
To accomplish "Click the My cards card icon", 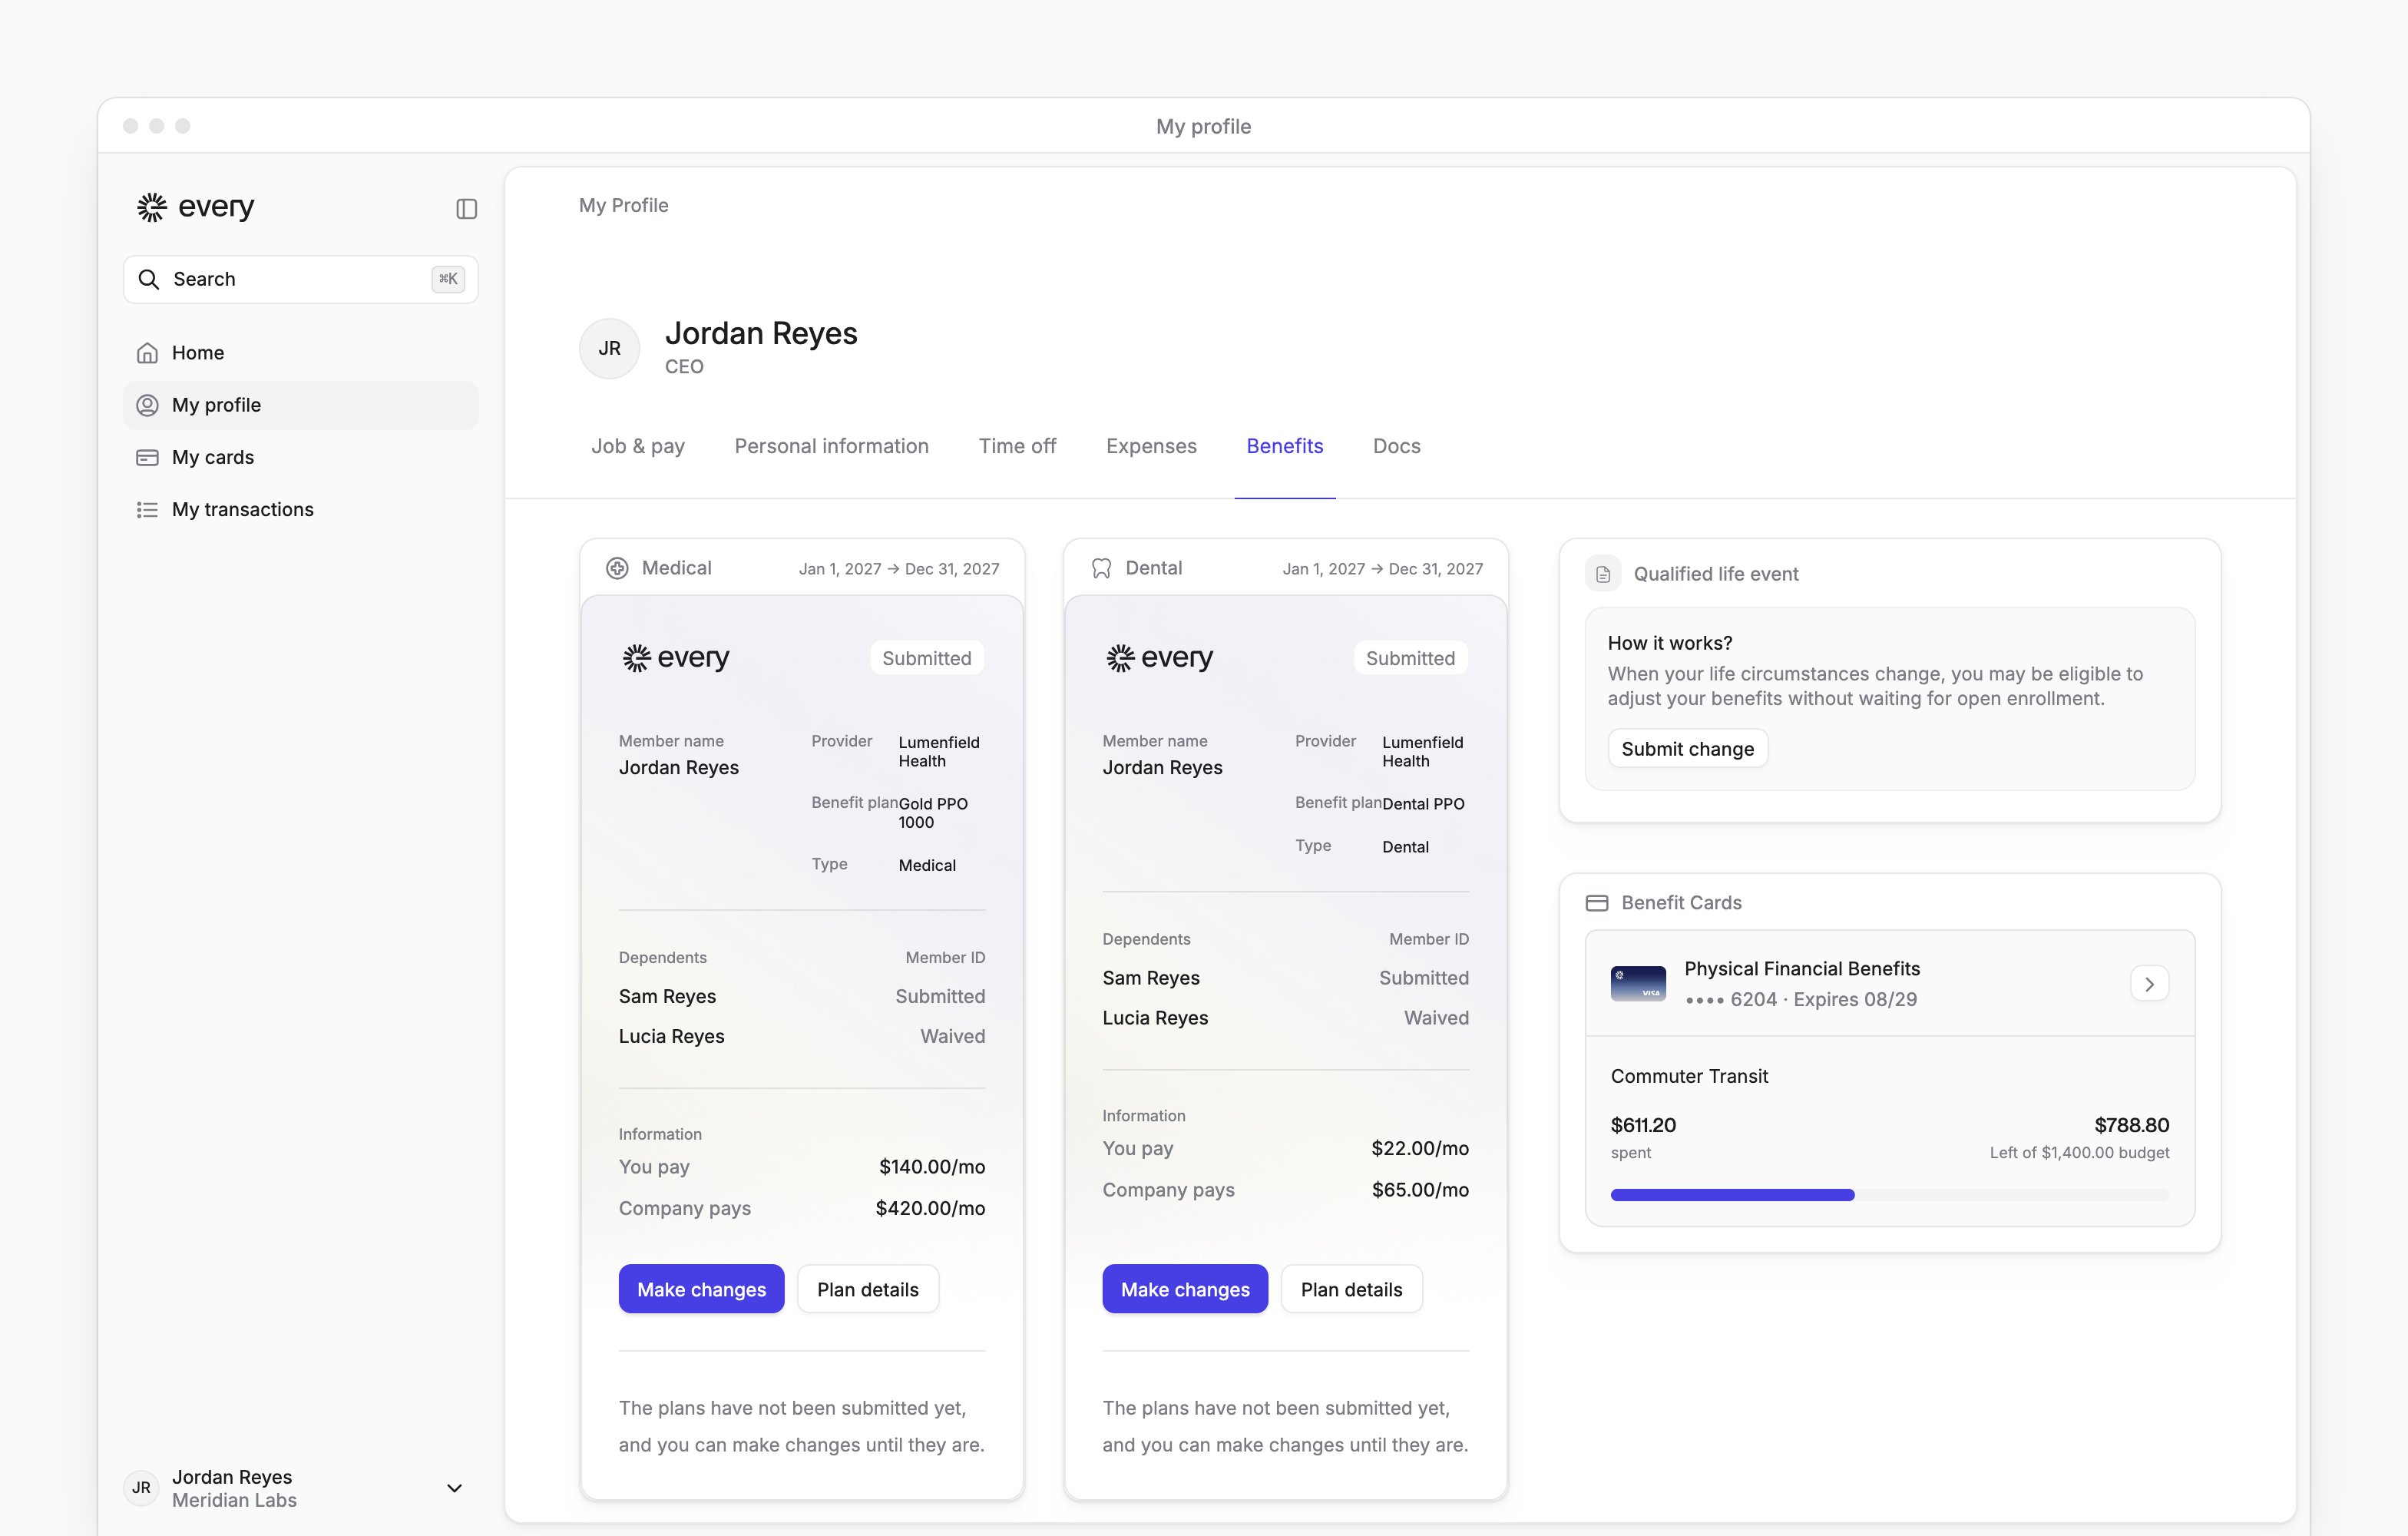I will 147,457.
